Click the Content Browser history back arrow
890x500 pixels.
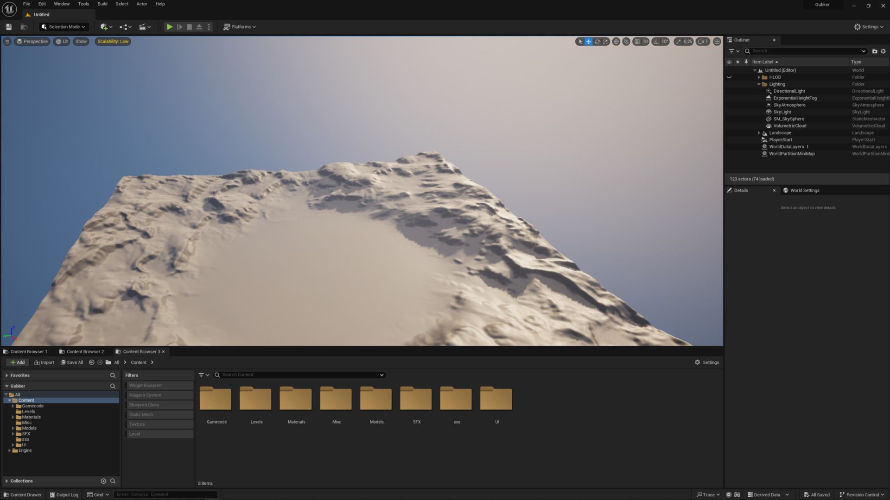[x=91, y=362]
